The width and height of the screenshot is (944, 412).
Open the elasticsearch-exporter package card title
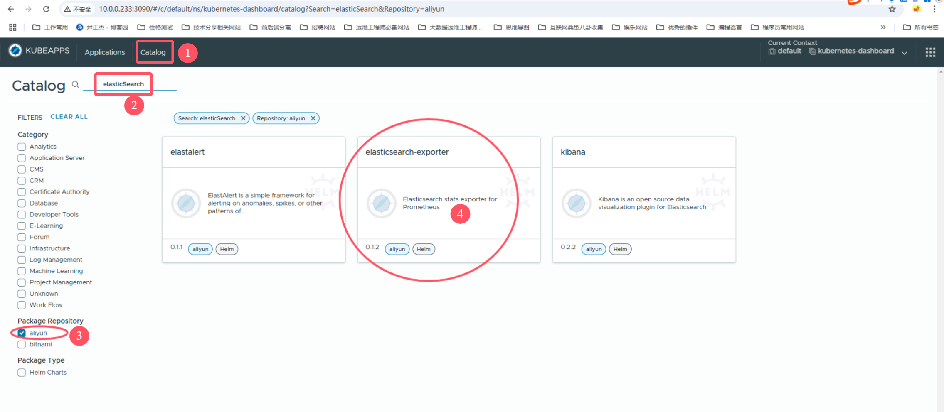pos(407,152)
